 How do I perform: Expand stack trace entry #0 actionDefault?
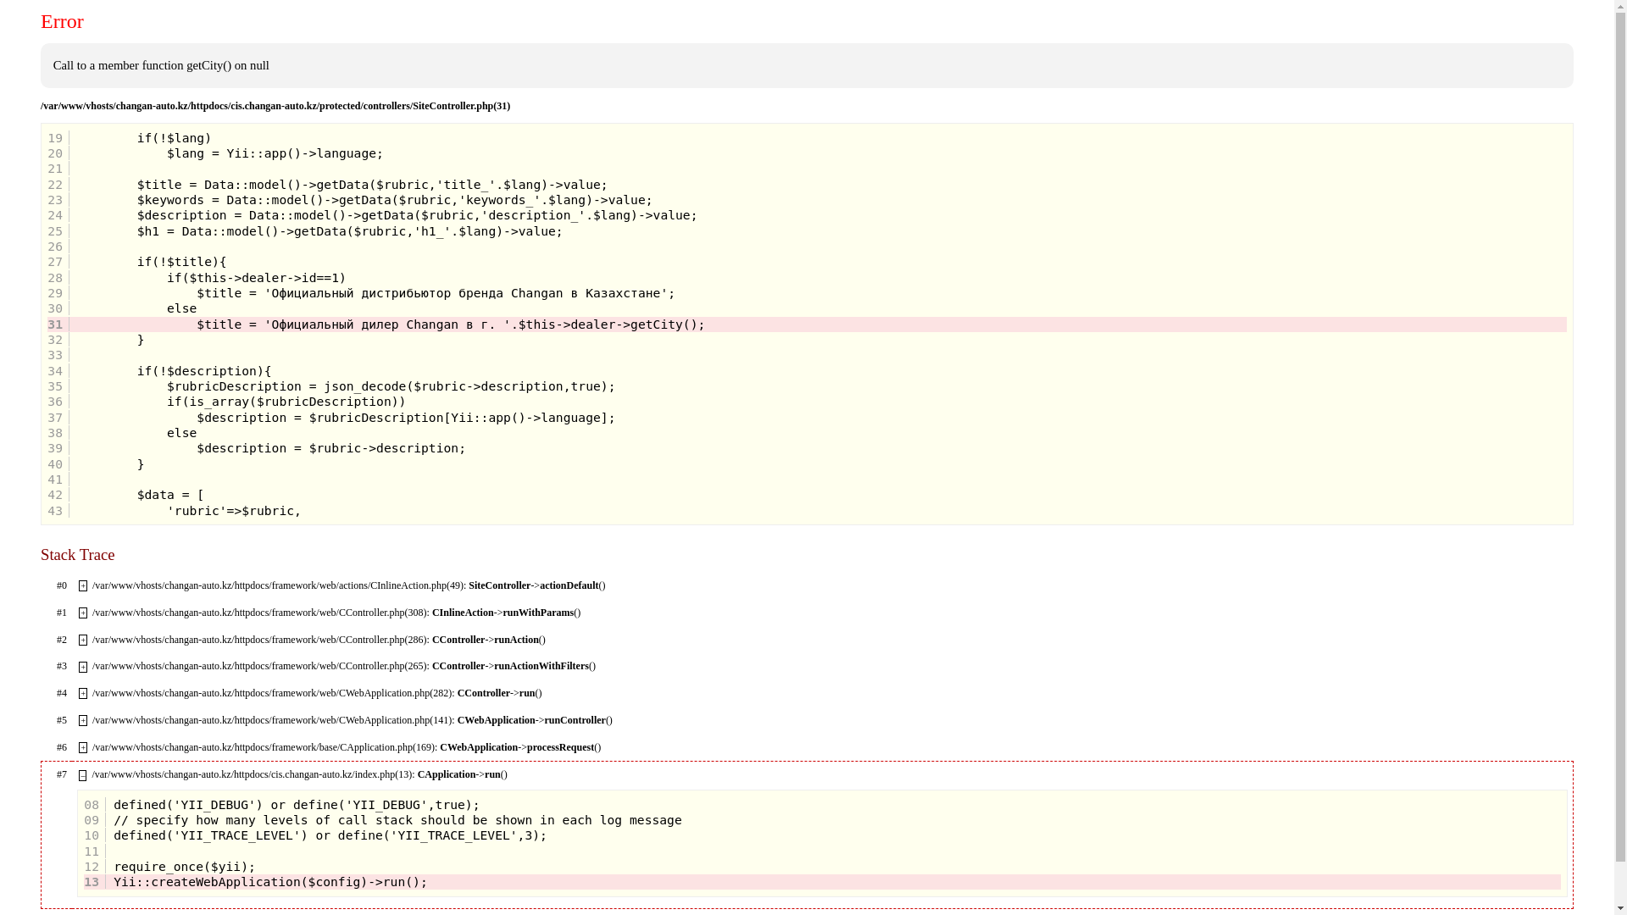83,586
